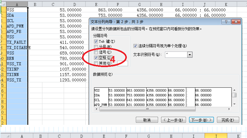Click the data preview horizontal scrollbar thumb
247x138 pixels.
pos(148,109)
